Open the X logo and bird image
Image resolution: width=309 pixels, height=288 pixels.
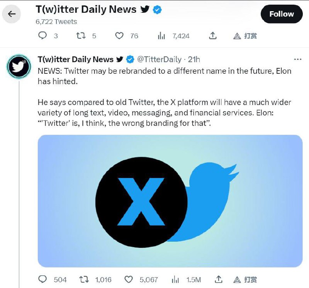[x=170, y=201]
